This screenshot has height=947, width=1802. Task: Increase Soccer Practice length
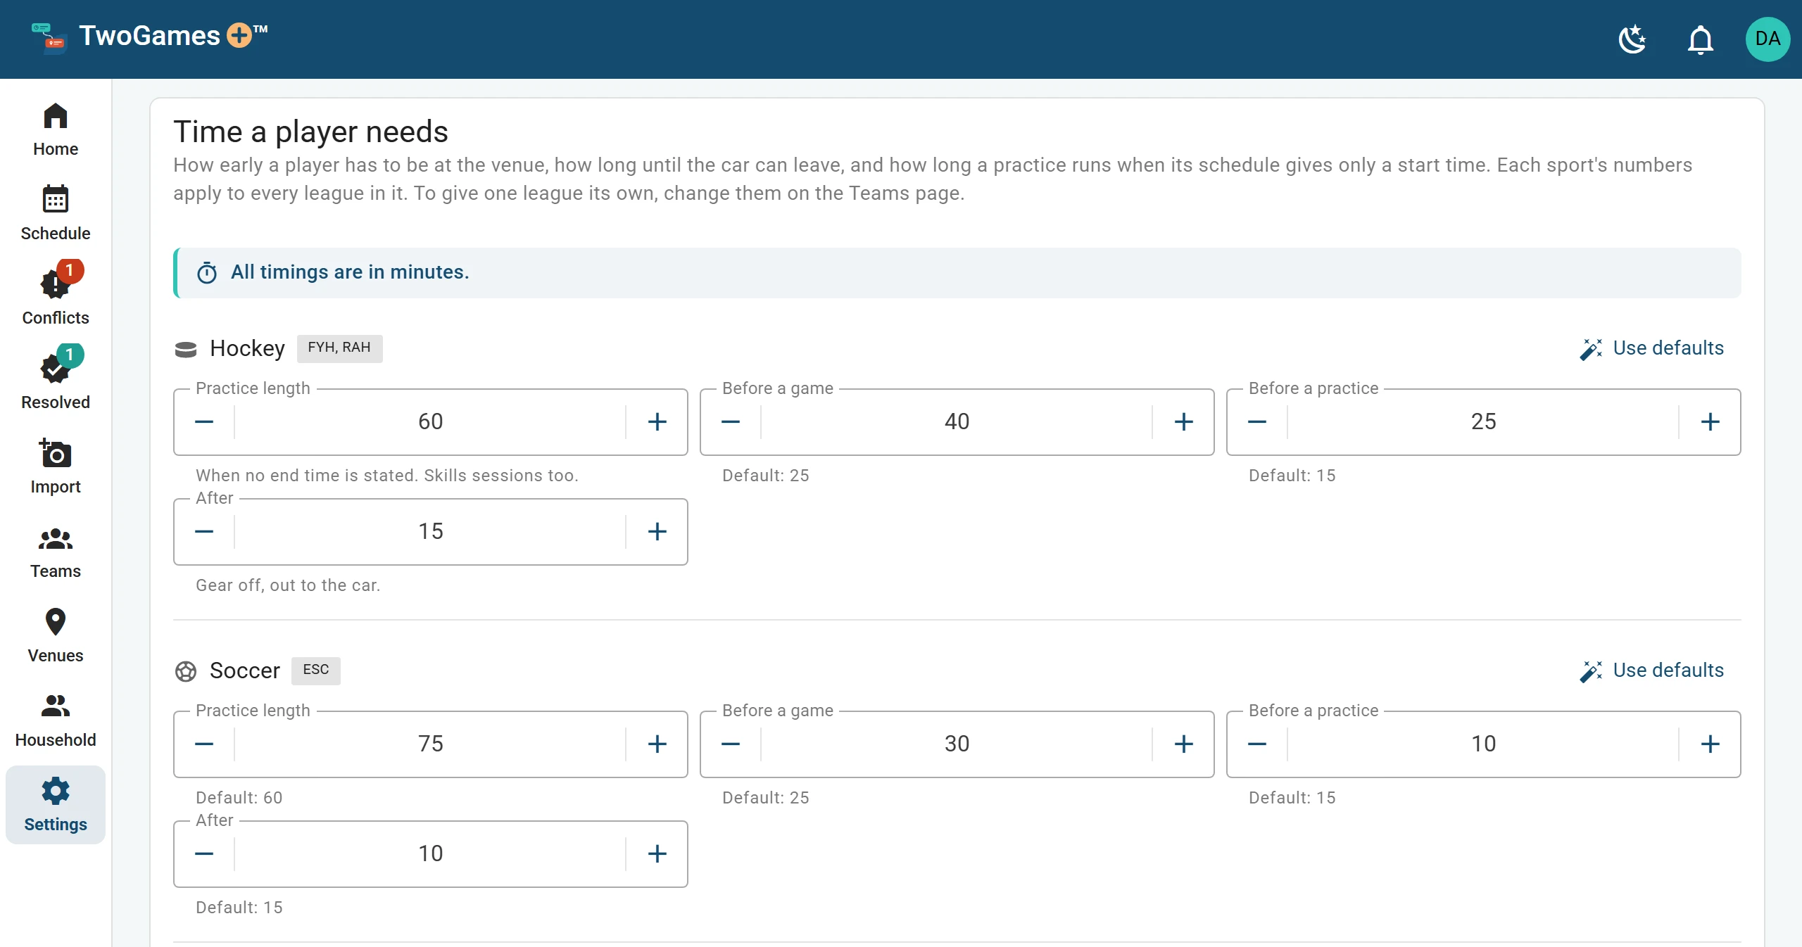coord(657,744)
